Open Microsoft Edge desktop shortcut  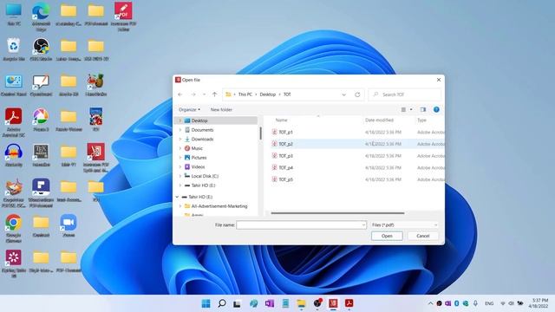[x=41, y=16]
